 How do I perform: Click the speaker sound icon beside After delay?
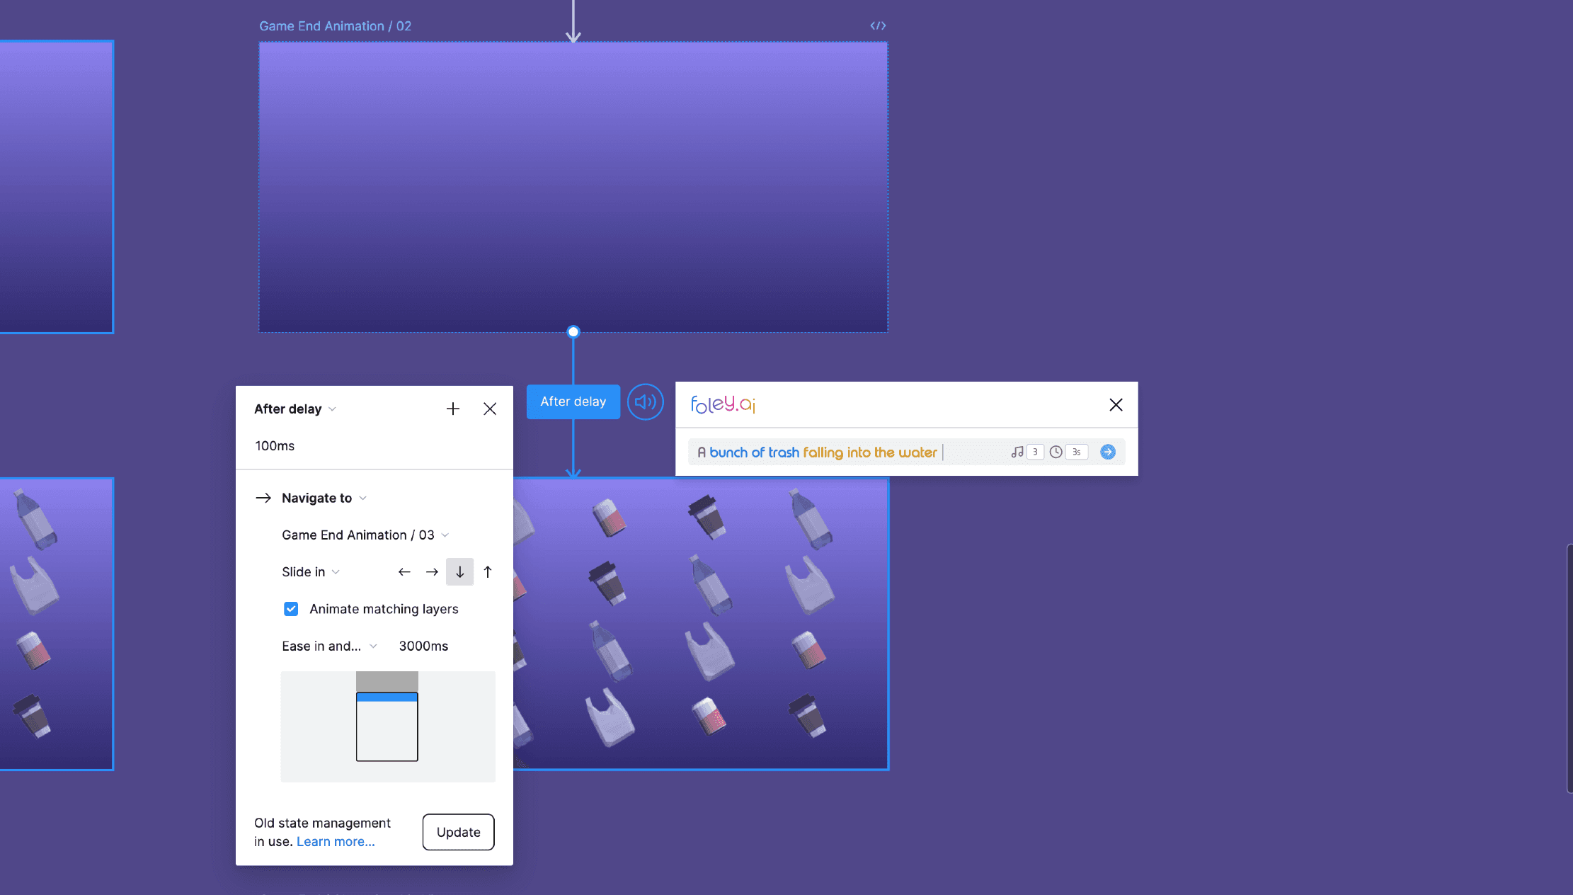tap(645, 402)
